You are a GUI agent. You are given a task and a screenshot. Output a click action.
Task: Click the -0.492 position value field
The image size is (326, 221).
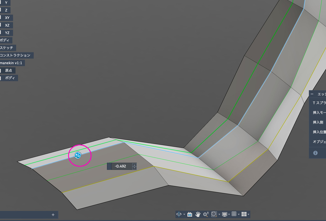121,166
